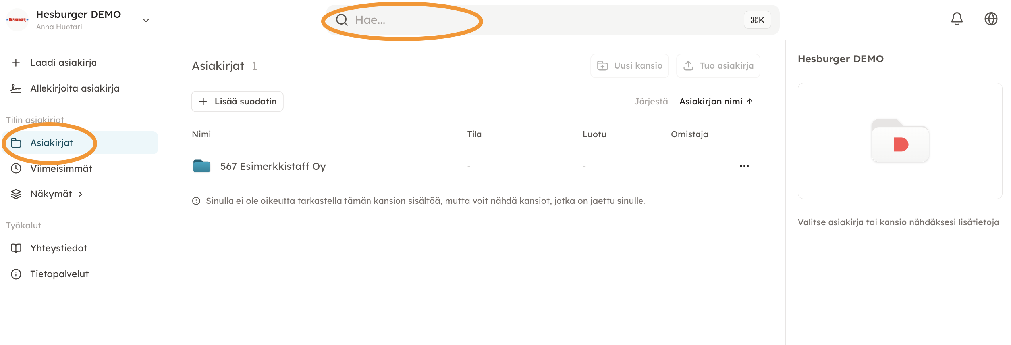Open the Asiakirjan nimi sort dropdown
1011x345 pixels.
point(716,102)
